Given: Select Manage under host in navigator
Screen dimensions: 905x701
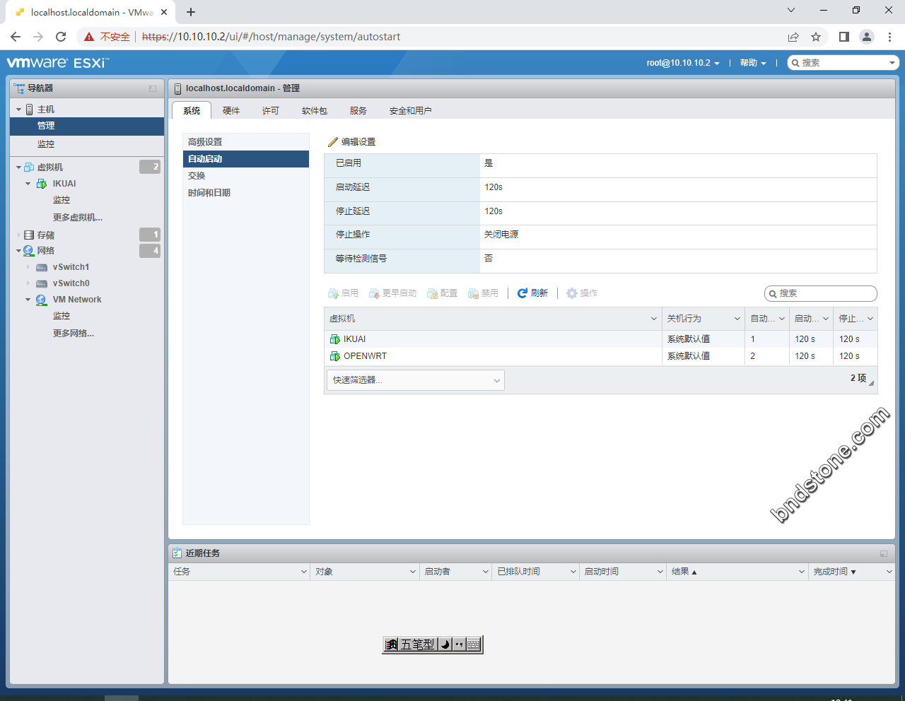Looking at the screenshot, I should (87, 126).
